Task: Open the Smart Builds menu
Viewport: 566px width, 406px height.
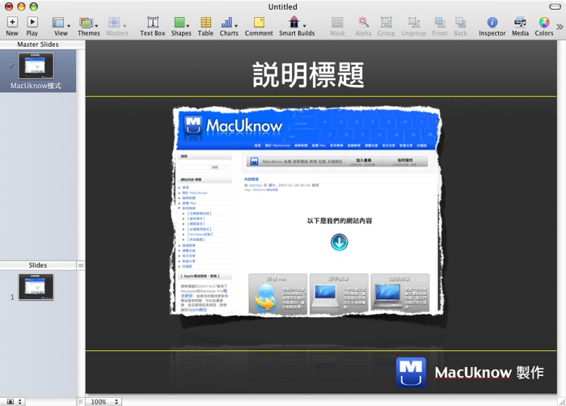Action: (297, 27)
